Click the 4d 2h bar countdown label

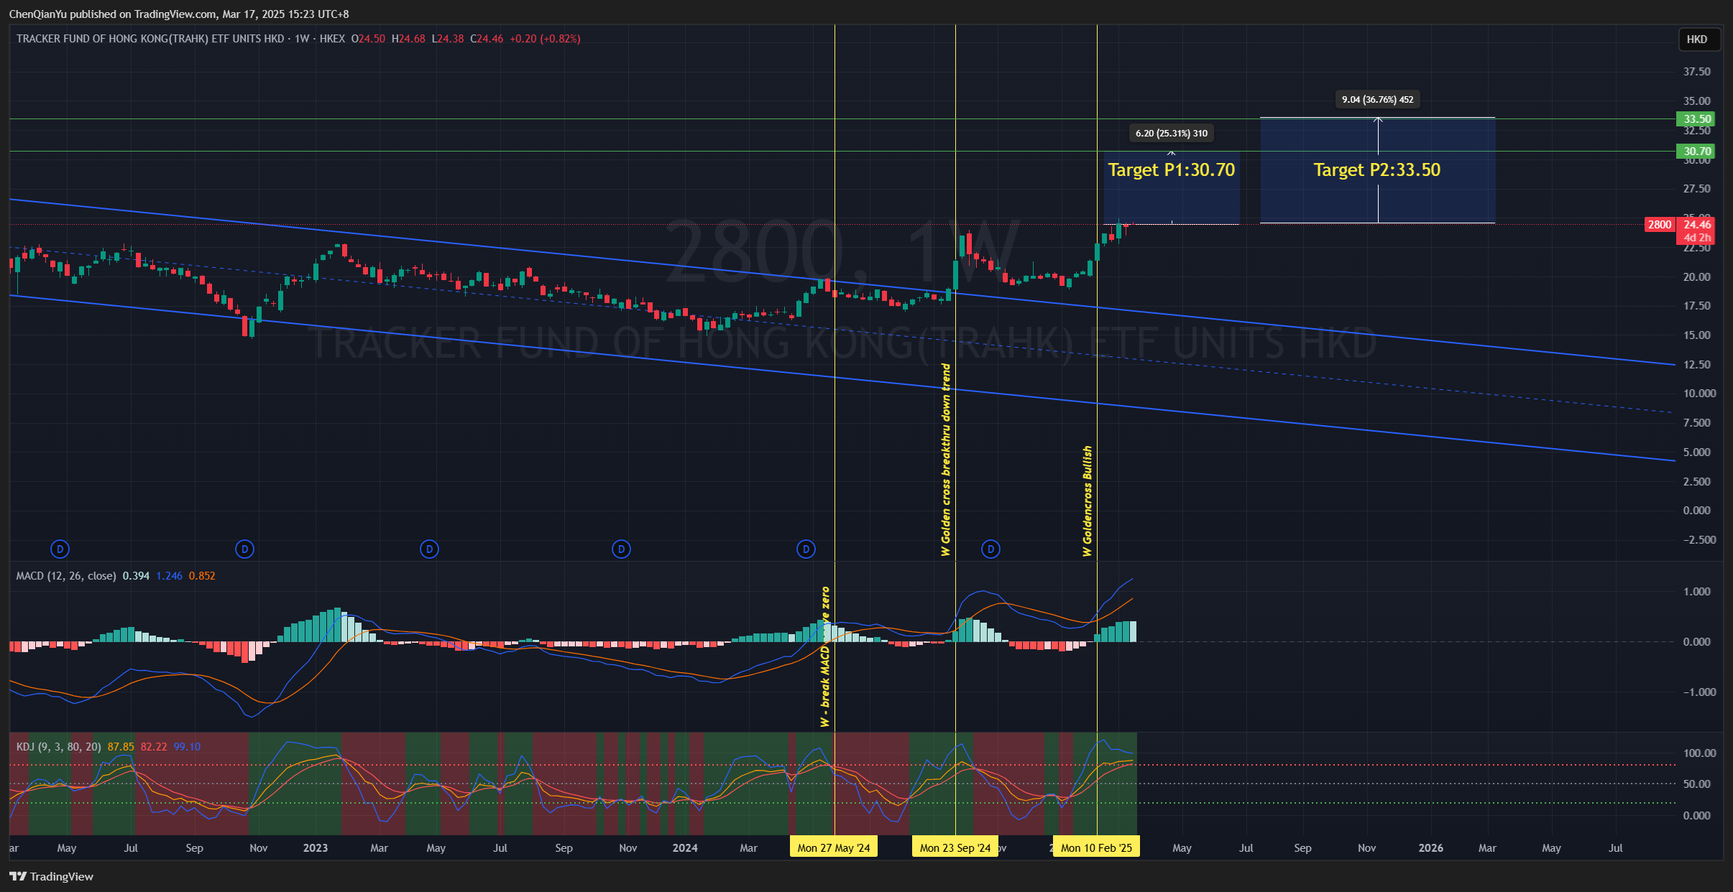[x=1697, y=238]
